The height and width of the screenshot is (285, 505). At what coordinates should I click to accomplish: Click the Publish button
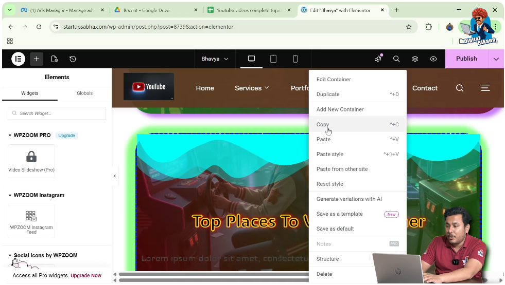coord(466,59)
